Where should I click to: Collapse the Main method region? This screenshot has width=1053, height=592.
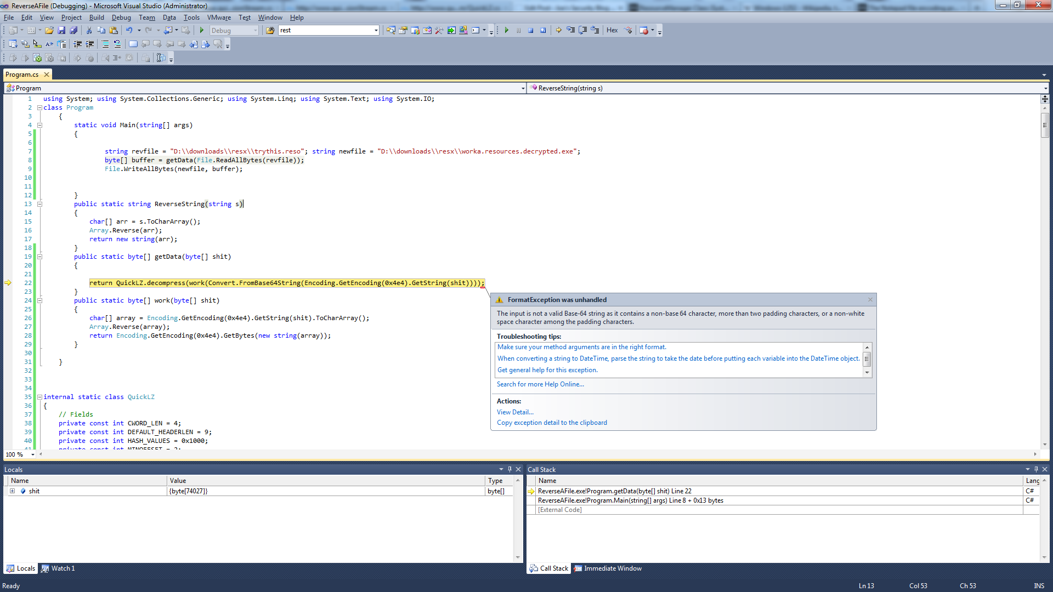click(39, 125)
